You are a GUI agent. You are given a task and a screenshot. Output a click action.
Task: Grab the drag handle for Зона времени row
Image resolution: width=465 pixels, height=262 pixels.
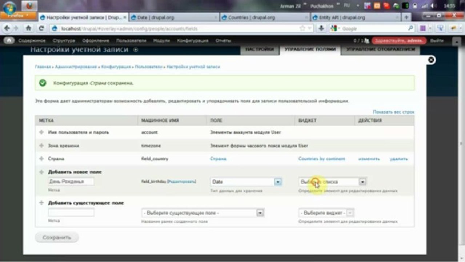41,146
